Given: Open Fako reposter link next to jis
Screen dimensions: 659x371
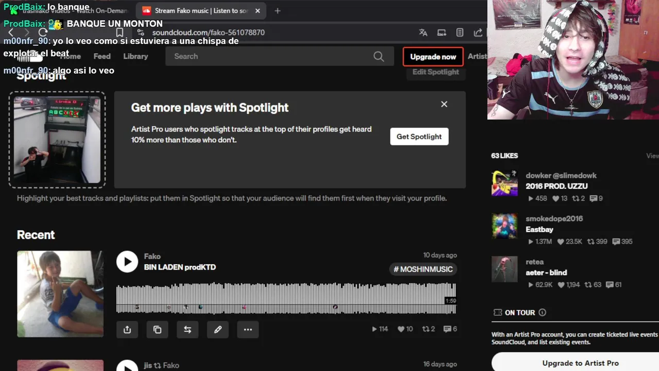Looking at the screenshot, I should click(171, 365).
